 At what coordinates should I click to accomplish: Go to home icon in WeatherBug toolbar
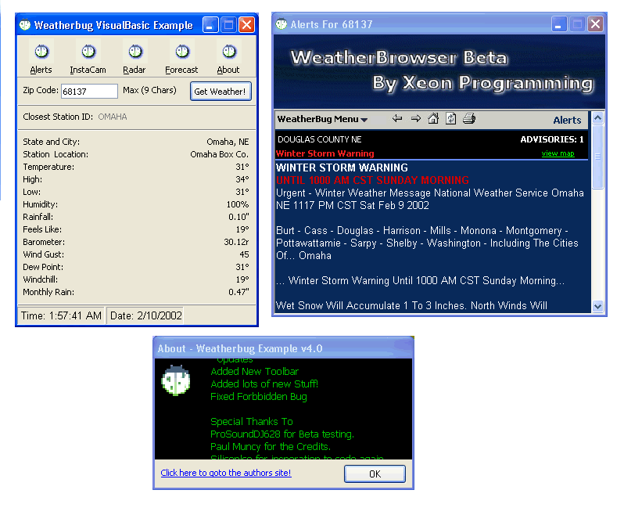coord(433,118)
